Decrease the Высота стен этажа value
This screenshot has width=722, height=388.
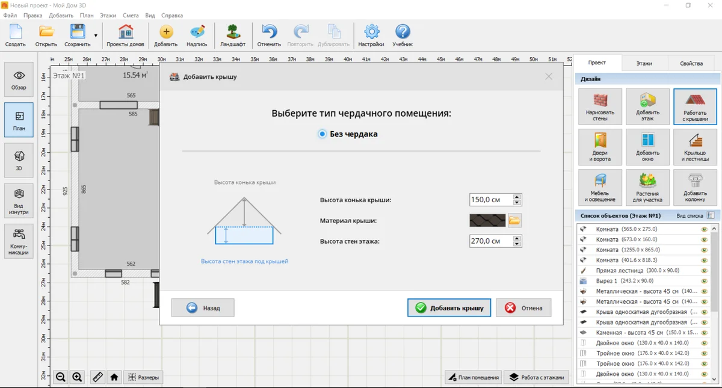pos(517,244)
